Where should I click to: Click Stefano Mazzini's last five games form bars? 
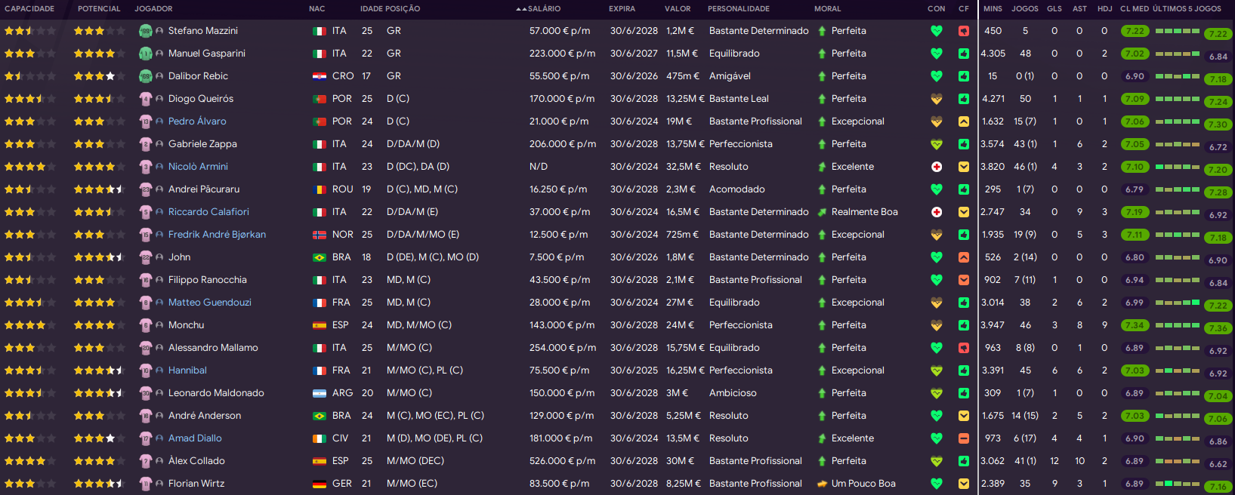point(1178,31)
